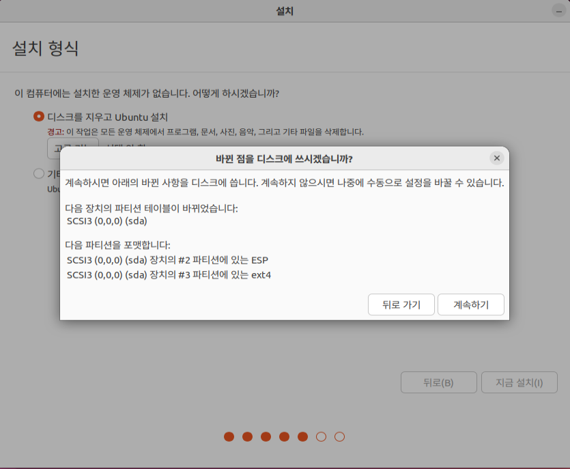
Task: Click the 다음 파티션을 포맷합니다 label
Action: pos(118,244)
